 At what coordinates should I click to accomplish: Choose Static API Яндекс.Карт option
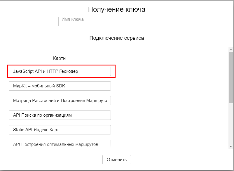60,130
